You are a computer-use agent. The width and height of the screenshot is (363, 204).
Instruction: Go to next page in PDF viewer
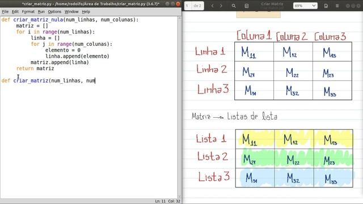[x=221, y=6]
